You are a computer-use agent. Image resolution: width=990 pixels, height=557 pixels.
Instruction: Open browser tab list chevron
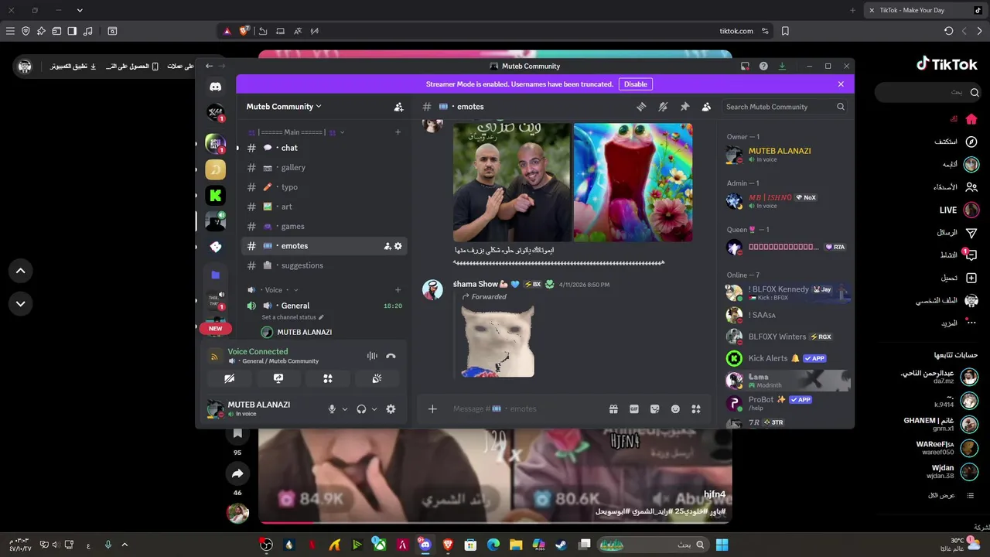[x=80, y=10]
